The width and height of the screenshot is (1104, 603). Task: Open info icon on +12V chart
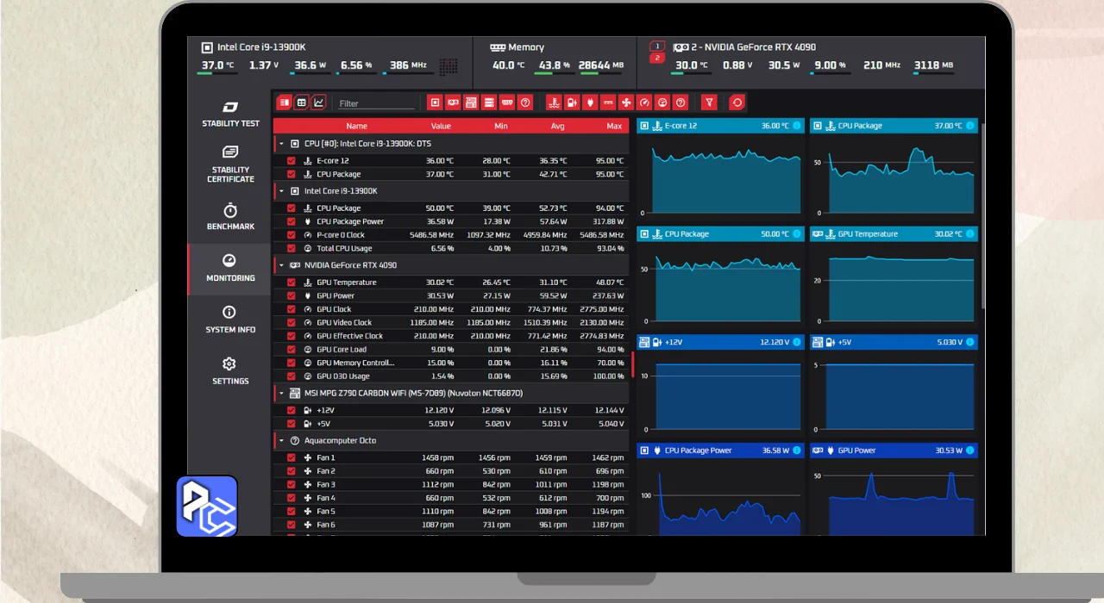pyautogui.click(x=796, y=342)
